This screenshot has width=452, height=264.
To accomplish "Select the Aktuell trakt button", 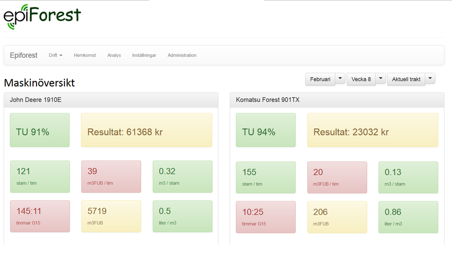I will point(406,79).
